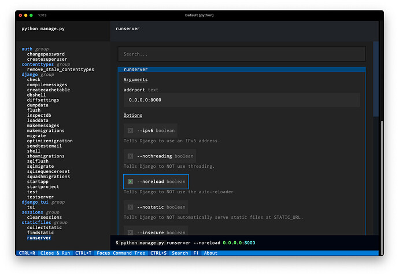The width and height of the screenshot is (399, 276).
Task: Select the check command
Action: pos(34,79)
